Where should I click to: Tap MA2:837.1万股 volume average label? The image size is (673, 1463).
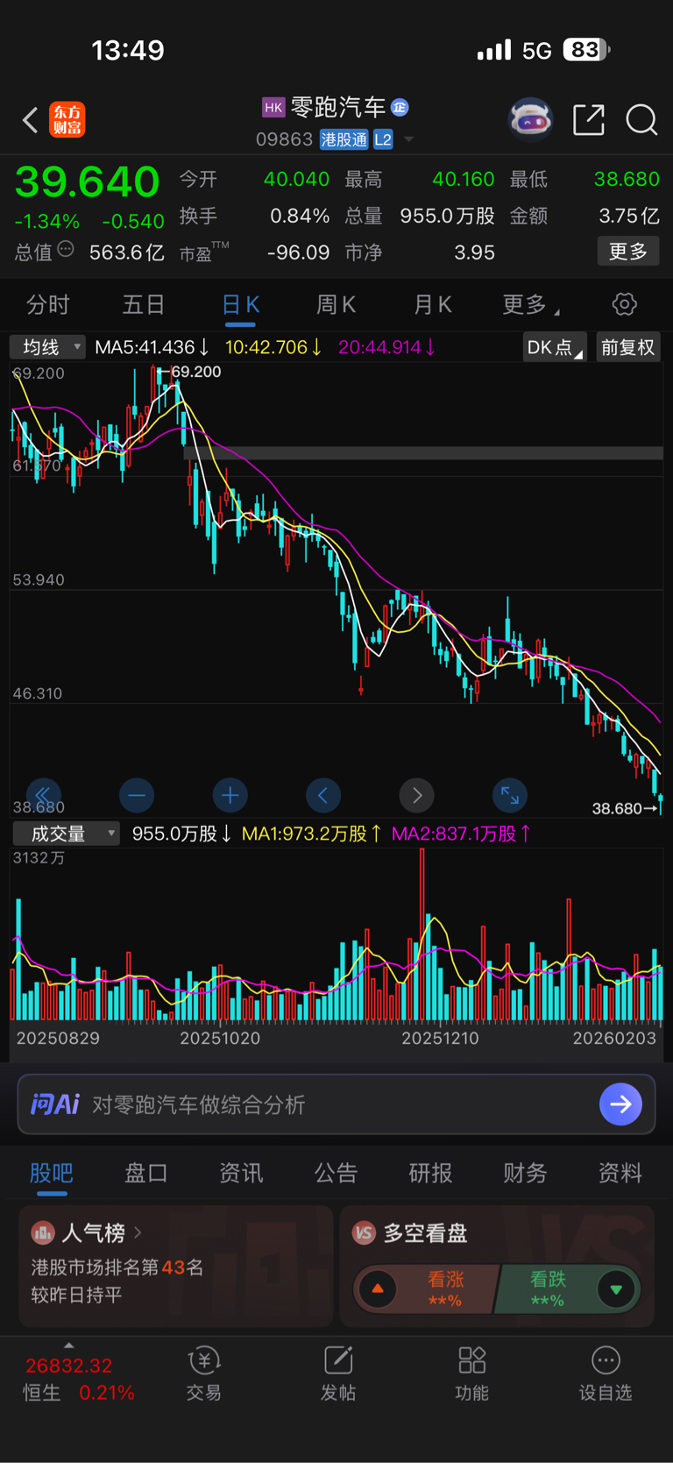pyautogui.click(x=461, y=834)
